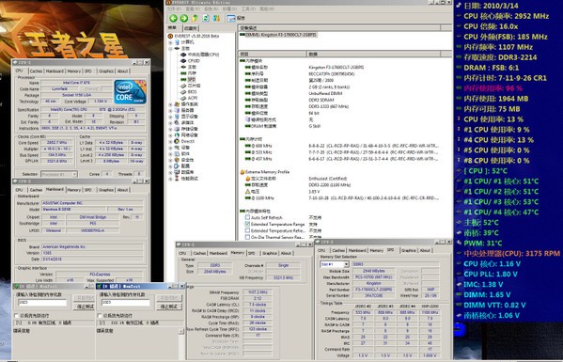Tick the checkbox in the grey-titled MemTest window
Screen dimensions: 563x362
[x=16, y=316]
